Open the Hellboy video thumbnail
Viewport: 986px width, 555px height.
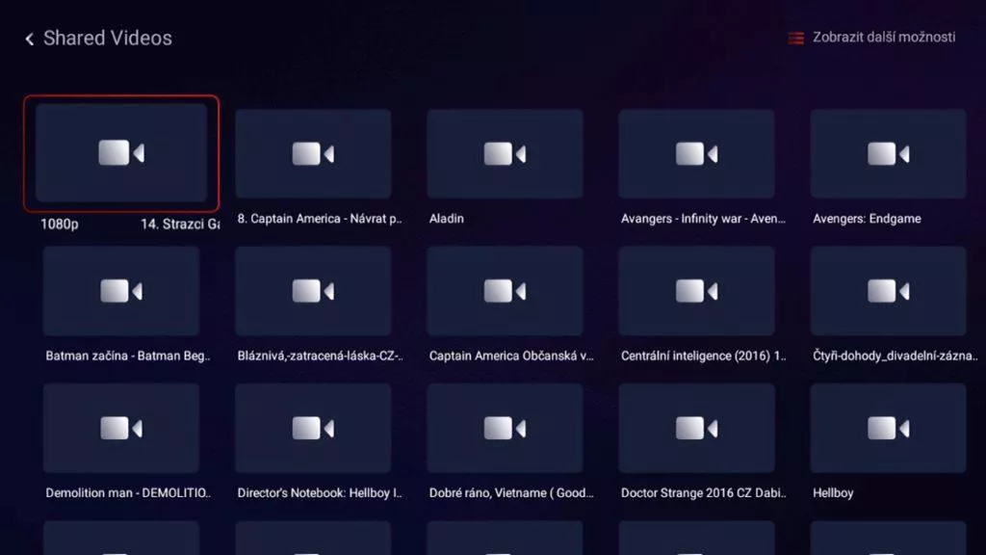(x=888, y=428)
